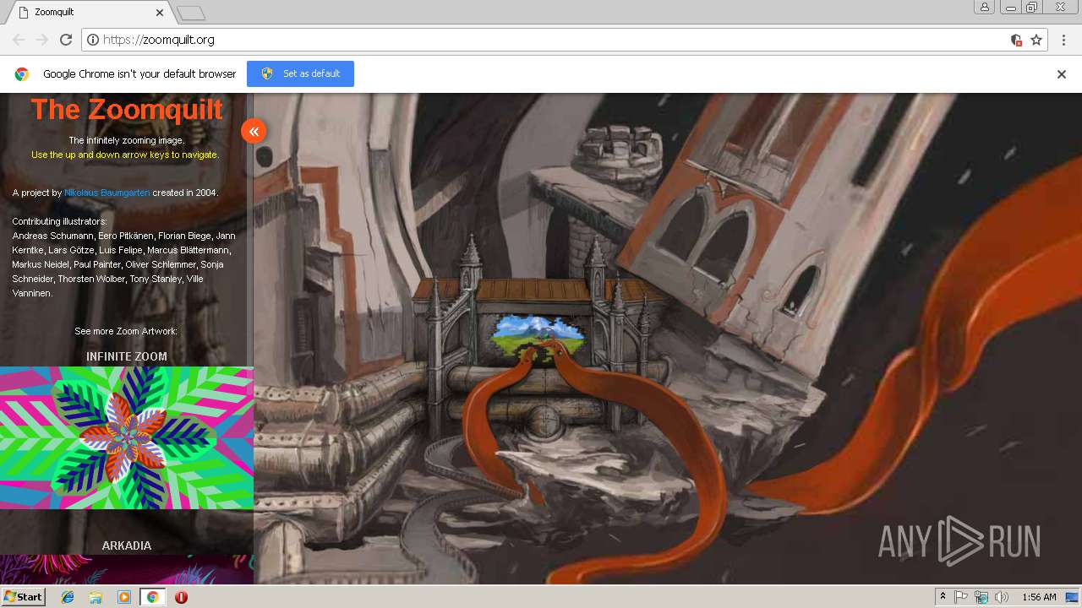This screenshot has width=1082, height=608.
Task: Click the clock showing 1:56 AM
Action: [1039, 597]
